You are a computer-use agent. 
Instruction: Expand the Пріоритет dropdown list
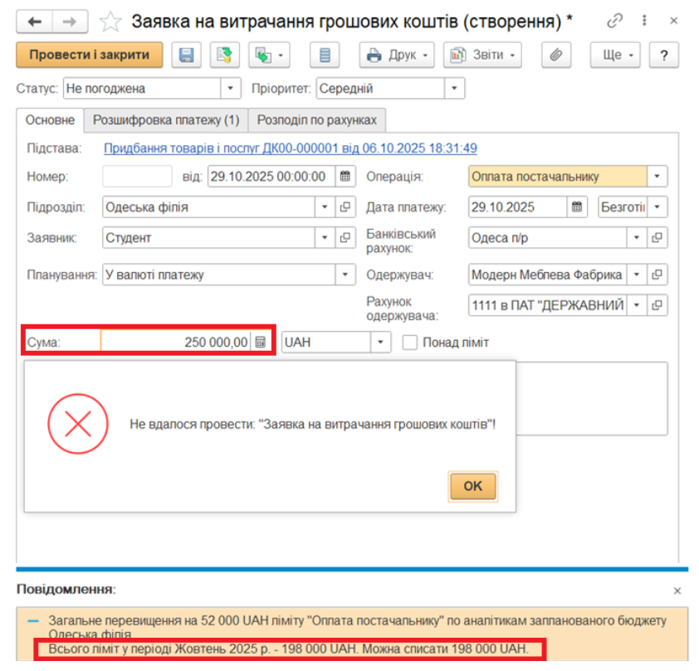454,88
